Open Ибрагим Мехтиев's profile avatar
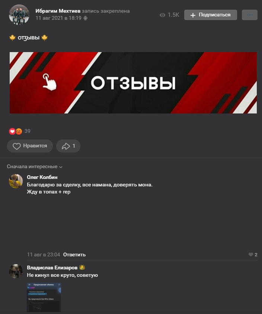The image size is (262, 314). pos(19,15)
